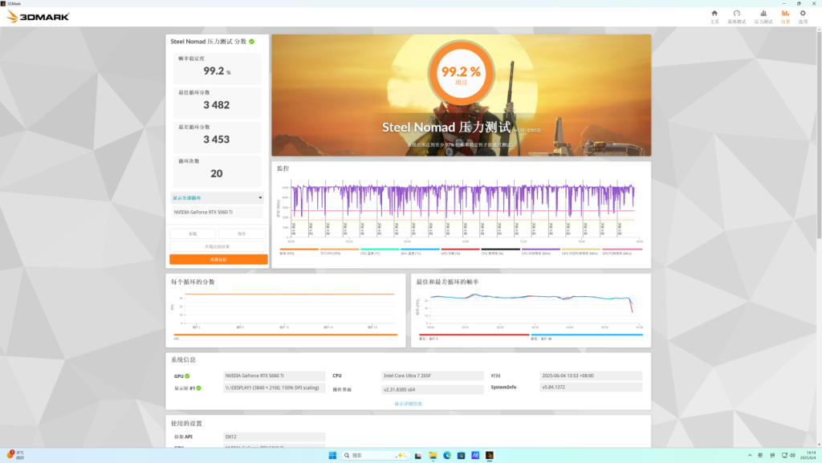This screenshot has width=822, height=463.
Task: Click the taskbar search box
Action: point(376,456)
